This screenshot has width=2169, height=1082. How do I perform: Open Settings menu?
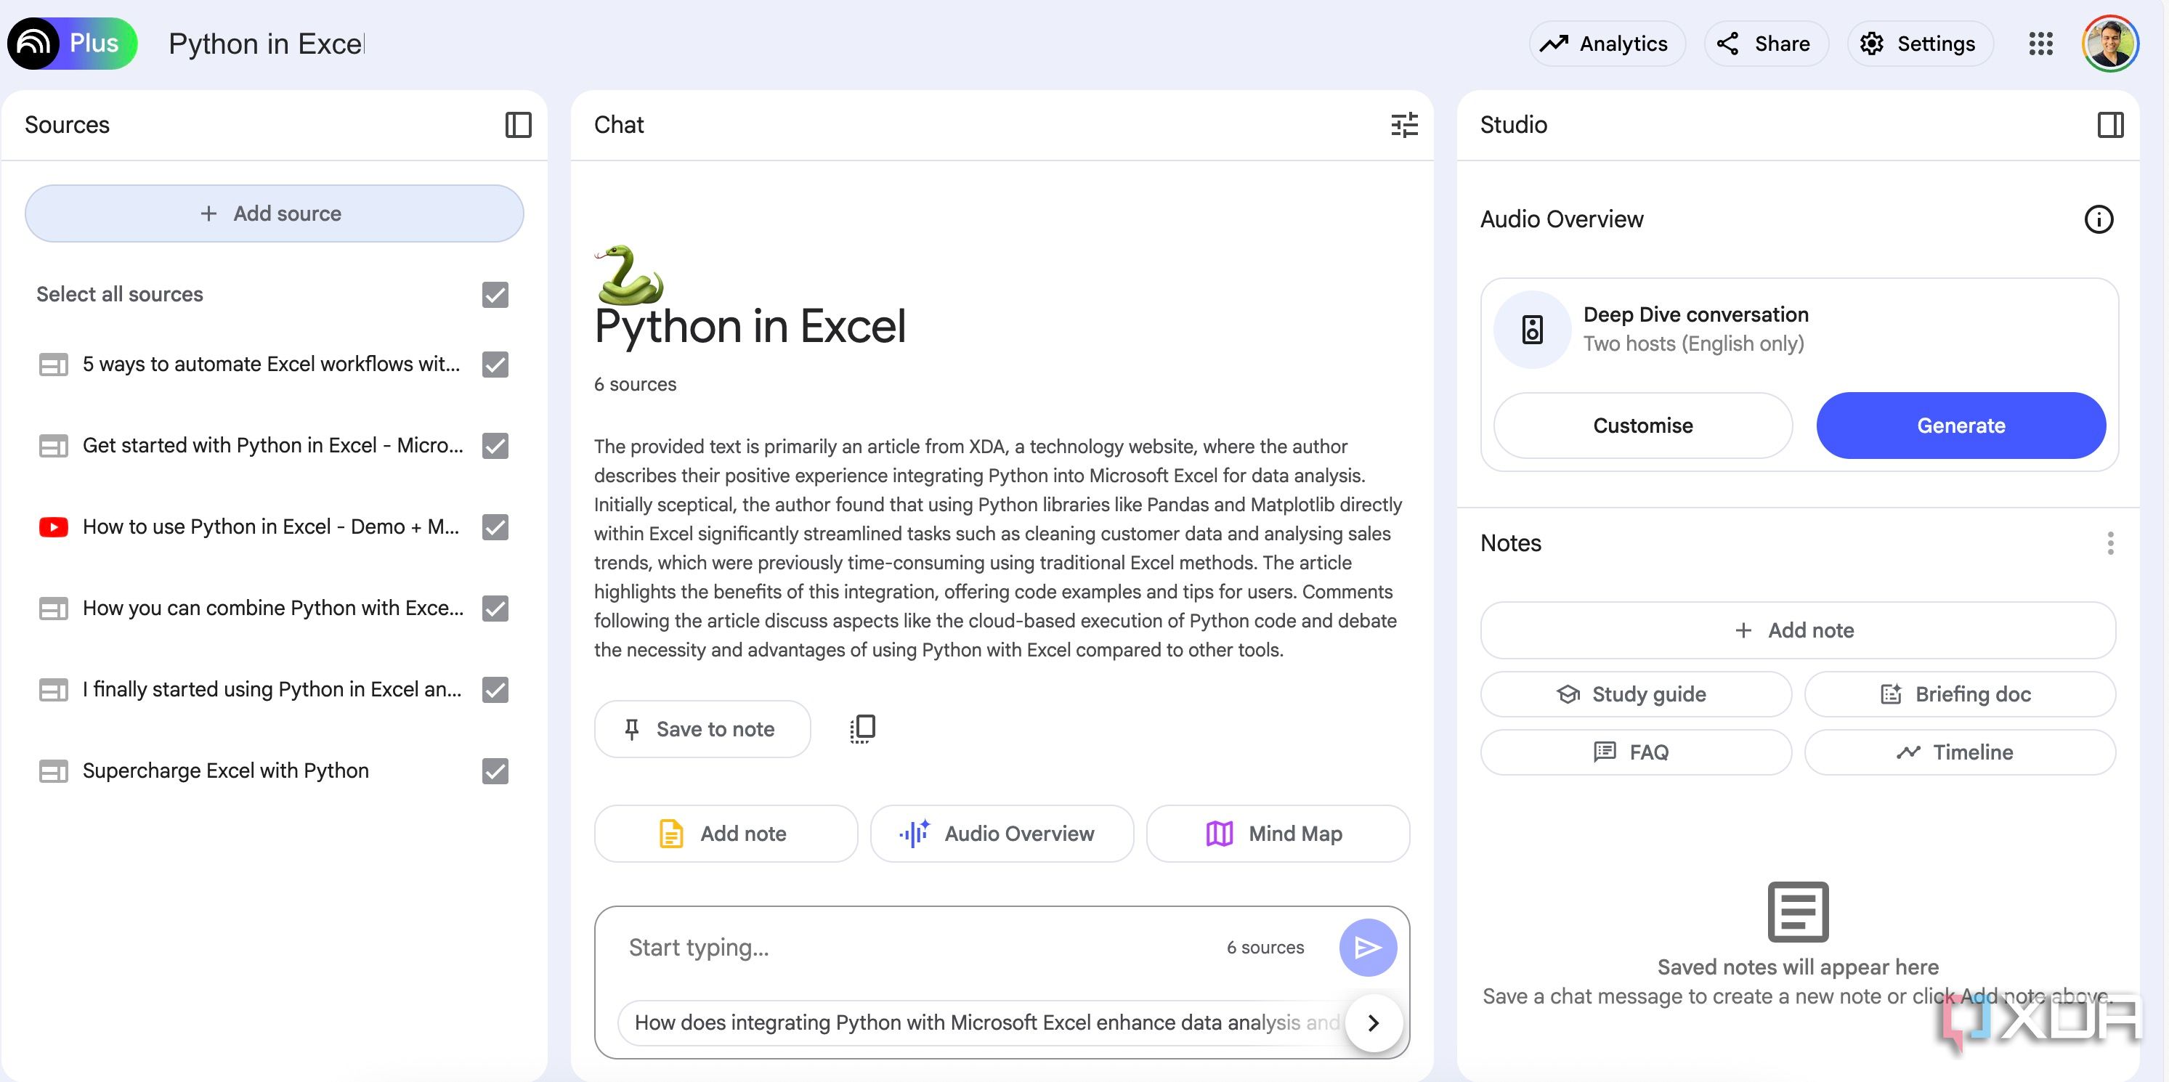[1919, 43]
